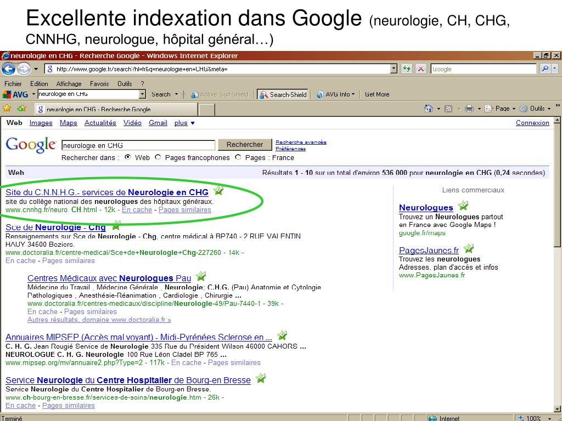Click the Rechercher button

click(x=245, y=145)
